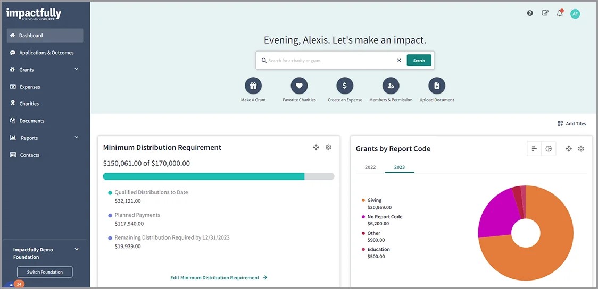Click Remaining Distribution Required by 12/31/2023
This screenshot has width=598, height=289.
[172, 237]
